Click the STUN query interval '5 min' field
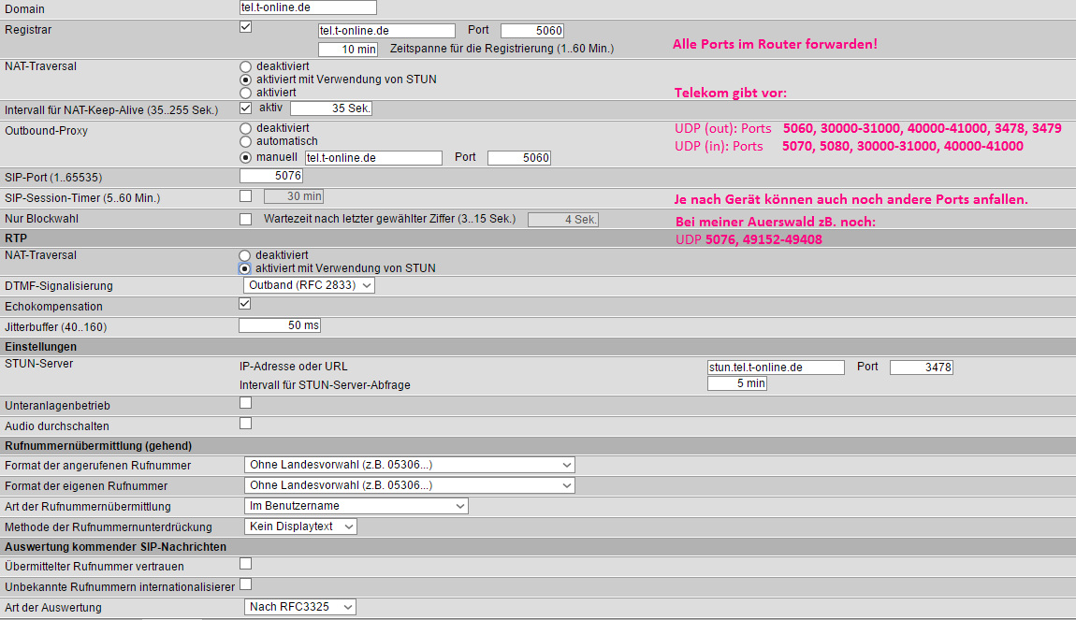The width and height of the screenshot is (1076, 620). pos(737,383)
